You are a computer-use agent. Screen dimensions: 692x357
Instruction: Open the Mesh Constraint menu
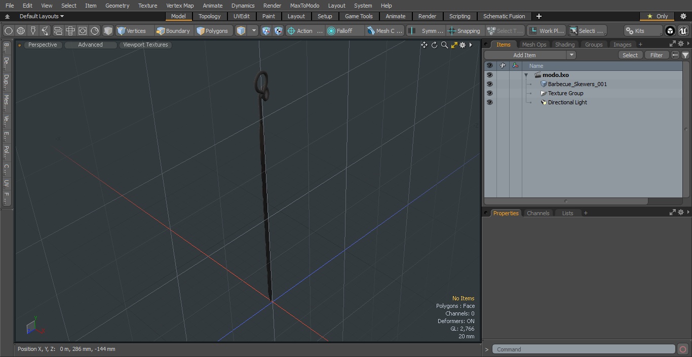[385, 31]
